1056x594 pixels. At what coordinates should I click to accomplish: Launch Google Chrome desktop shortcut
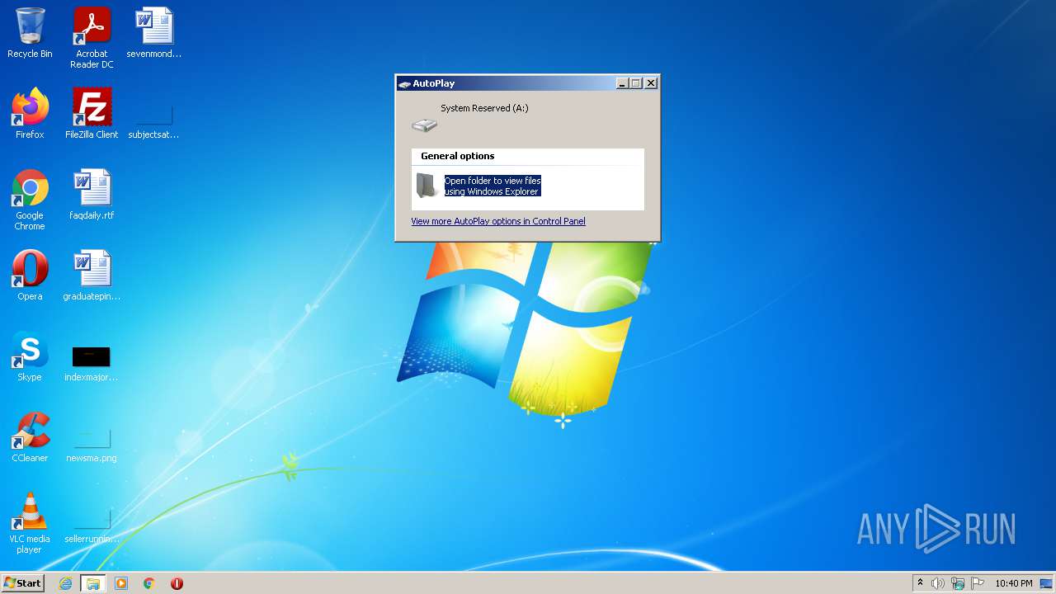tap(30, 200)
